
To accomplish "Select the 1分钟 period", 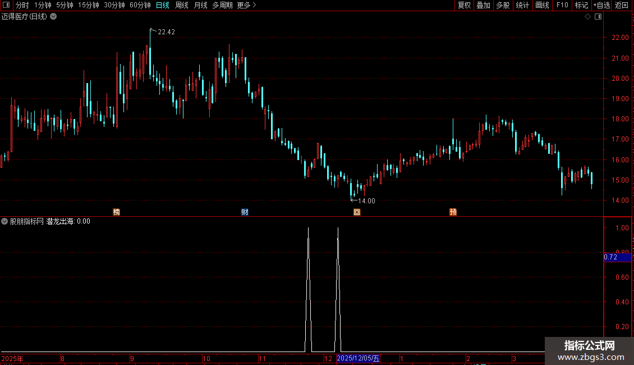I will point(43,5).
